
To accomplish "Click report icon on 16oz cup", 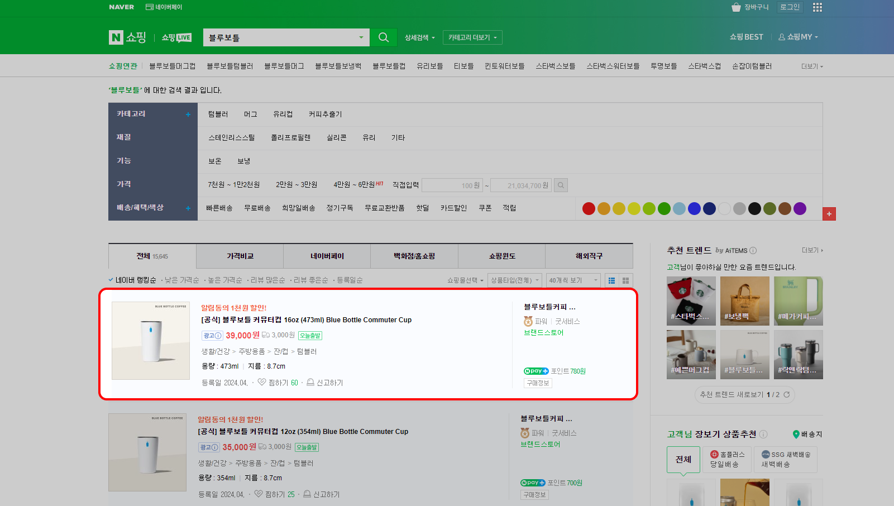I will tap(310, 383).
